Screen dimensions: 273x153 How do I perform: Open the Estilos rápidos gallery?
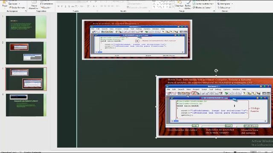[188, 5]
